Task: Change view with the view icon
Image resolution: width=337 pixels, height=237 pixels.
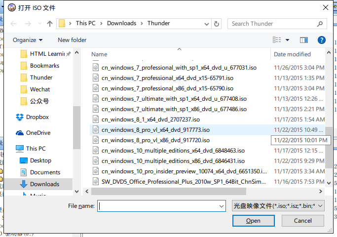Action: click(x=277, y=40)
